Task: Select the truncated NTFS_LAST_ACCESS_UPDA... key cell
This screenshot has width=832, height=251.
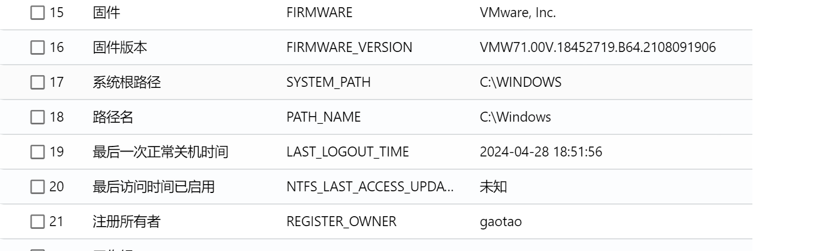Action: 370,187
